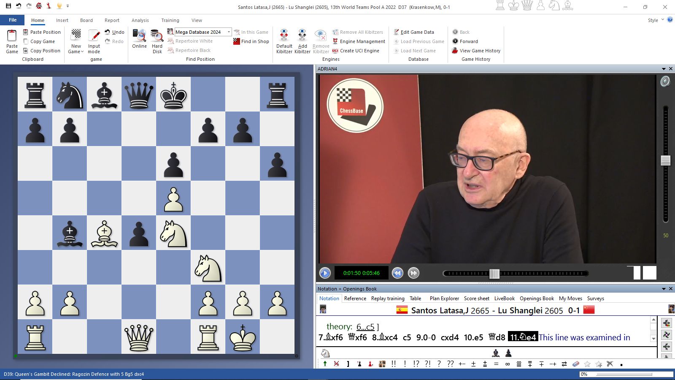Click the theory move 6...c5 link
The height and width of the screenshot is (380, 675).
coord(365,327)
